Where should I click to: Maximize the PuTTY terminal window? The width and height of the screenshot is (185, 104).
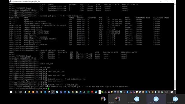point(166,1)
